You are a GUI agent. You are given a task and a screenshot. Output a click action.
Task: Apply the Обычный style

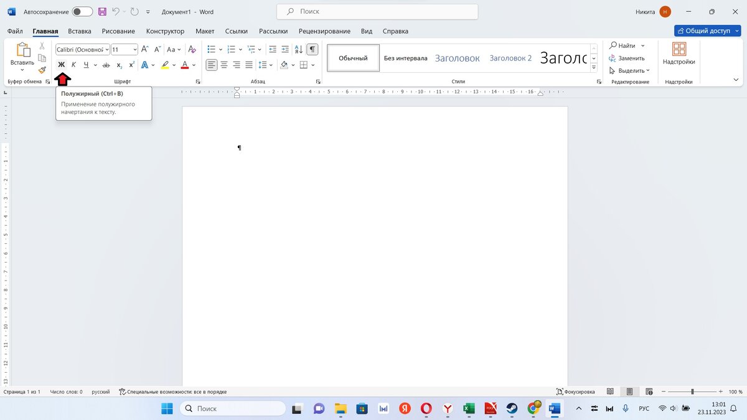(x=353, y=58)
